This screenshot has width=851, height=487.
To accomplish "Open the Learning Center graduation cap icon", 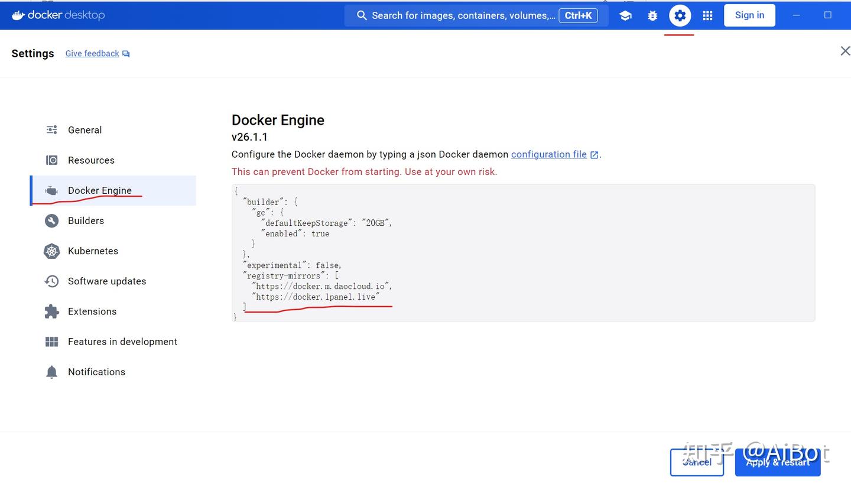I will tap(625, 15).
